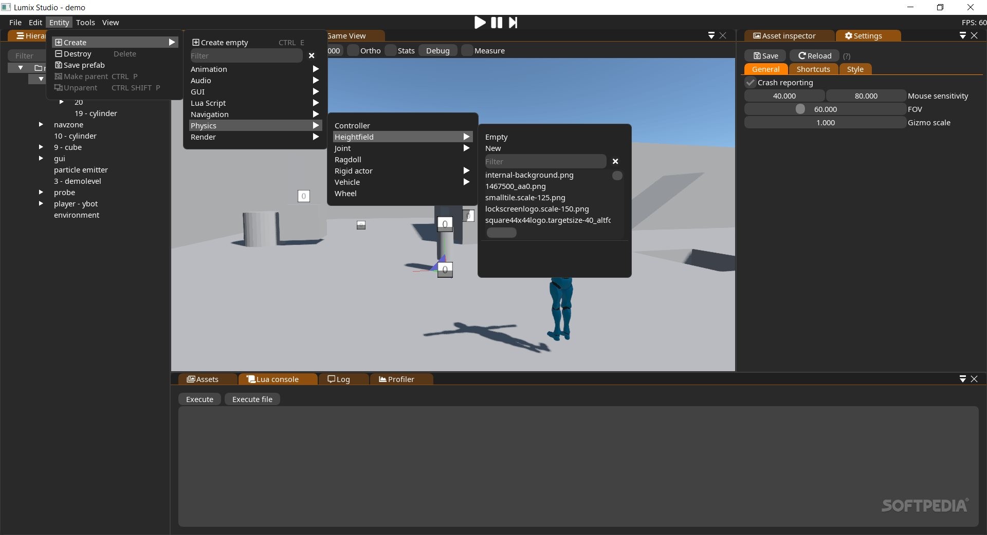
Task: Close the Asset inspector/Settings panel
Action: click(974, 35)
